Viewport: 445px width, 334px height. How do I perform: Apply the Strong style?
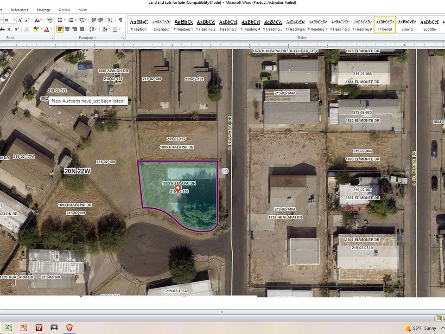pyautogui.click(x=407, y=25)
